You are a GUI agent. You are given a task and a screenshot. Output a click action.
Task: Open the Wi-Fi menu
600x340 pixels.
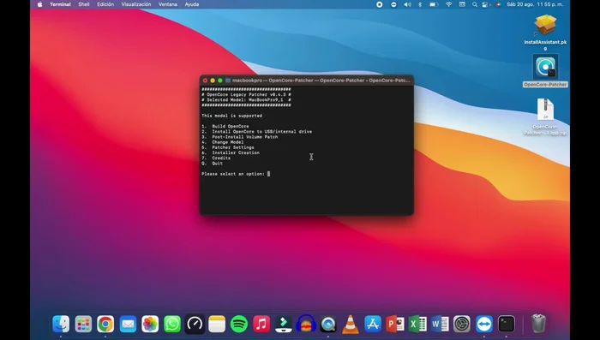pyautogui.click(x=448, y=4)
